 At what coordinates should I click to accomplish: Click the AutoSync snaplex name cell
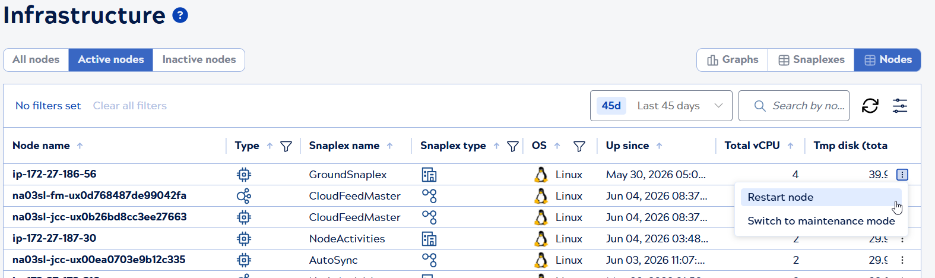(x=333, y=260)
